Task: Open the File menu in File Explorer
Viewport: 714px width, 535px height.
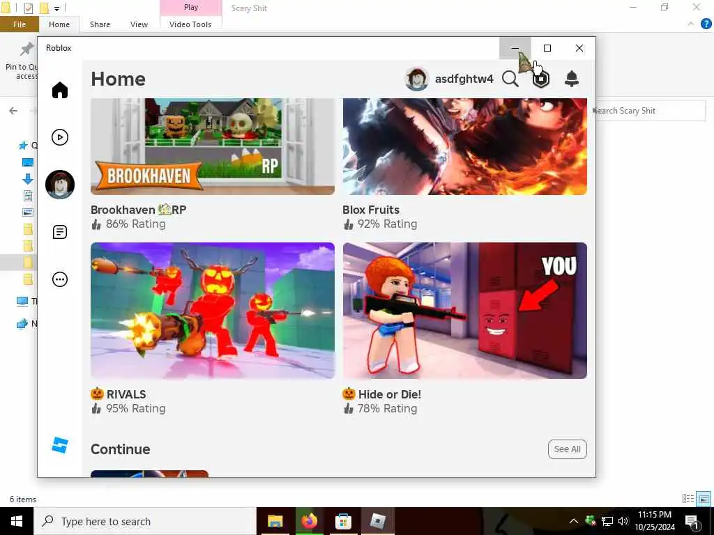Action: point(20,24)
